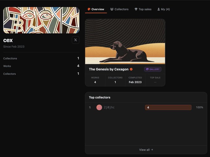Open the Collectors tab
The image size is (210, 157).
click(119, 9)
